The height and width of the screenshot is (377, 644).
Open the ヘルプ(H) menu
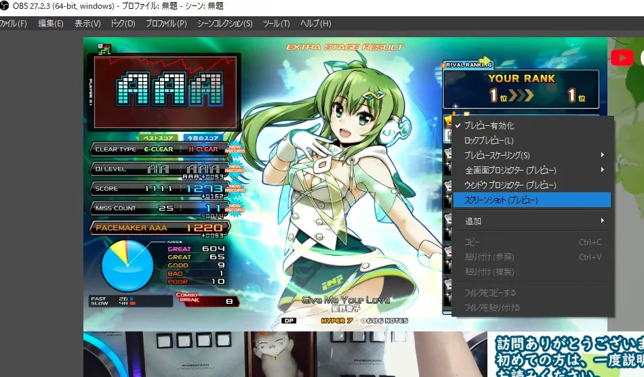click(315, 24)
